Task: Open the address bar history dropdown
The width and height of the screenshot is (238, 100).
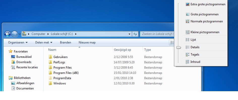Action: pos(130,34)
